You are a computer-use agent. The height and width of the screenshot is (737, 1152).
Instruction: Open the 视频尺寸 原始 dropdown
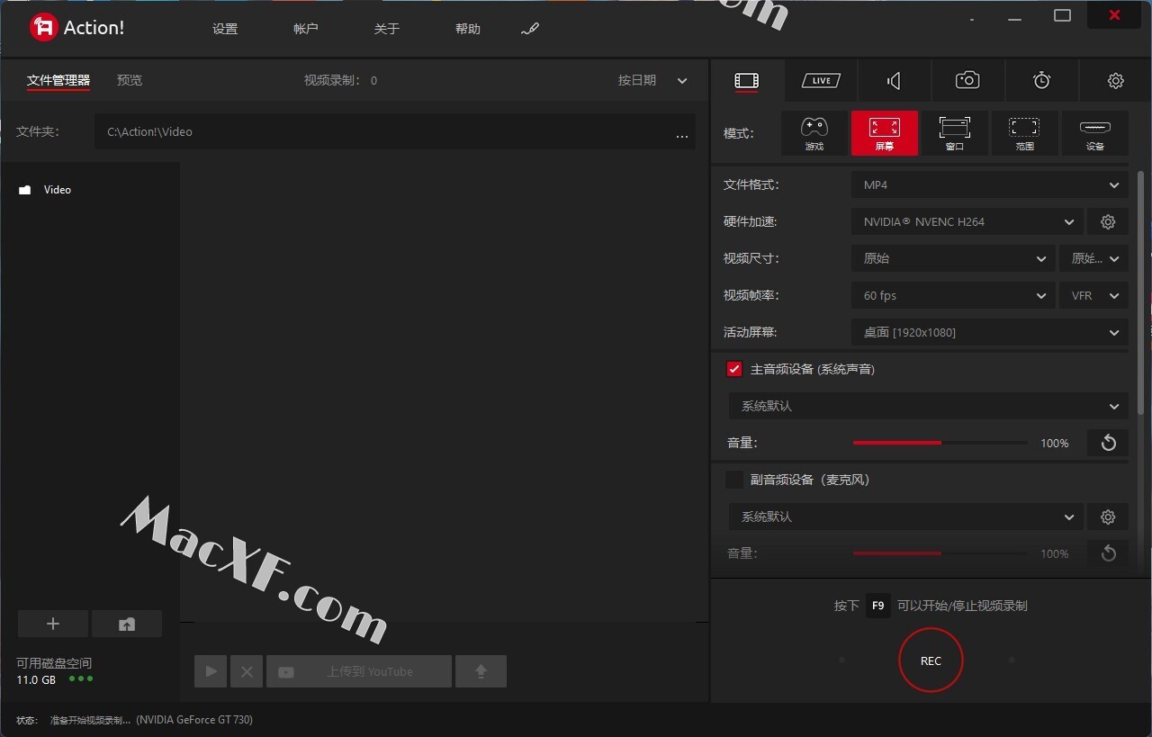click(x=953, y=258)
